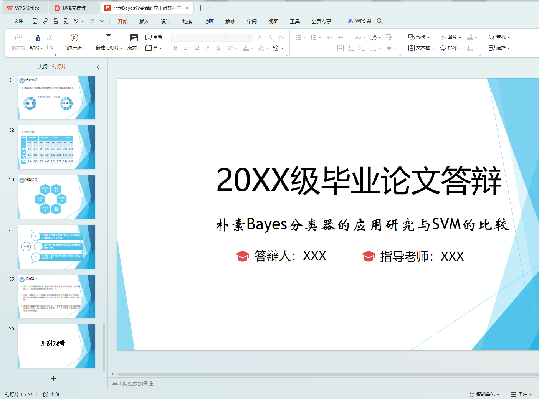The width and height of the screenshot is (539, 399).
Task: Select slide 32 thumbnail with the table
Action: click(56, 147)
